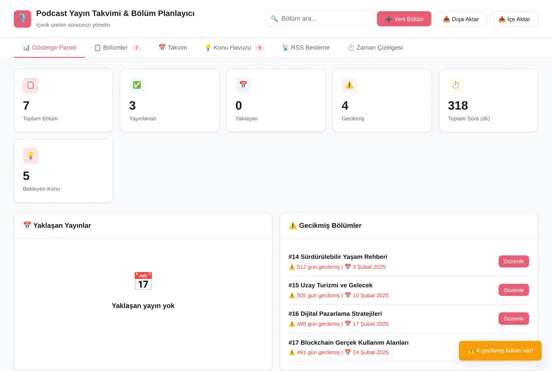Click the green checkmark icon on Yayınlanan card
This screenshot has height=371, width=552.
coord(137,85)
